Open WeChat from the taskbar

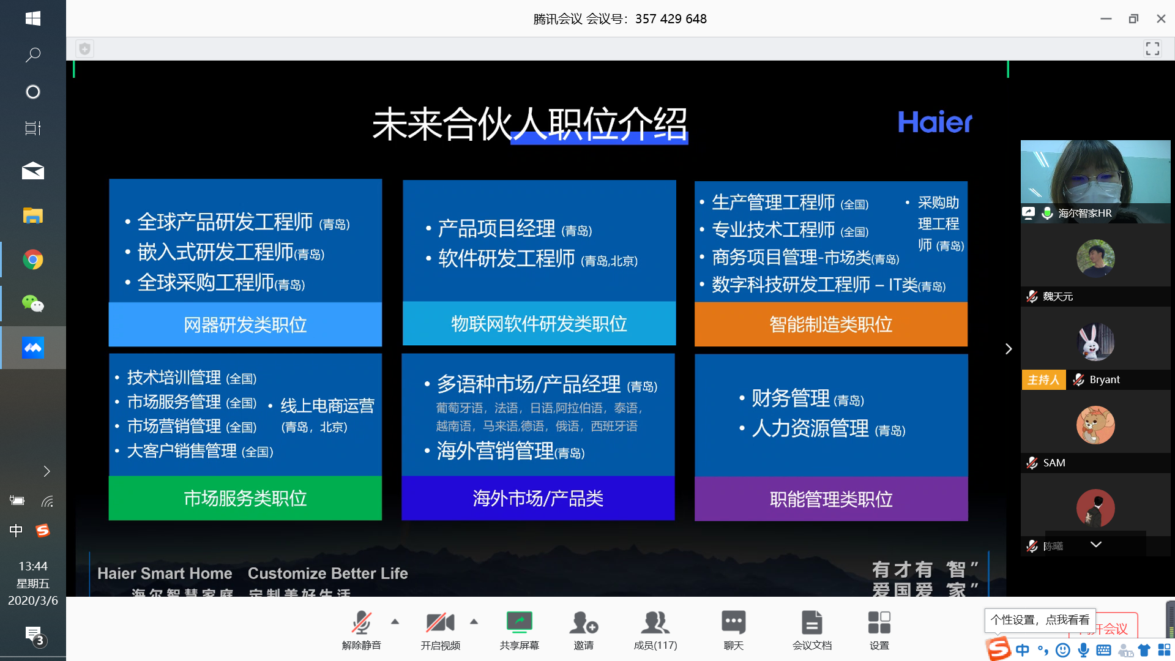click(x=33, y=304)
